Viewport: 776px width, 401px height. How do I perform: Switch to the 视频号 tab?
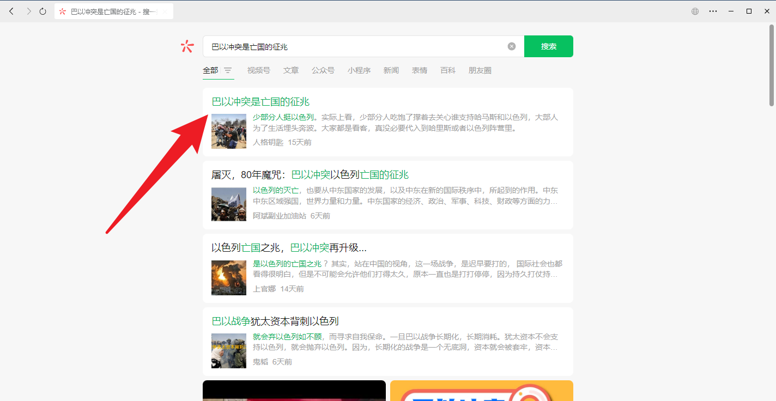pos(258,70)
